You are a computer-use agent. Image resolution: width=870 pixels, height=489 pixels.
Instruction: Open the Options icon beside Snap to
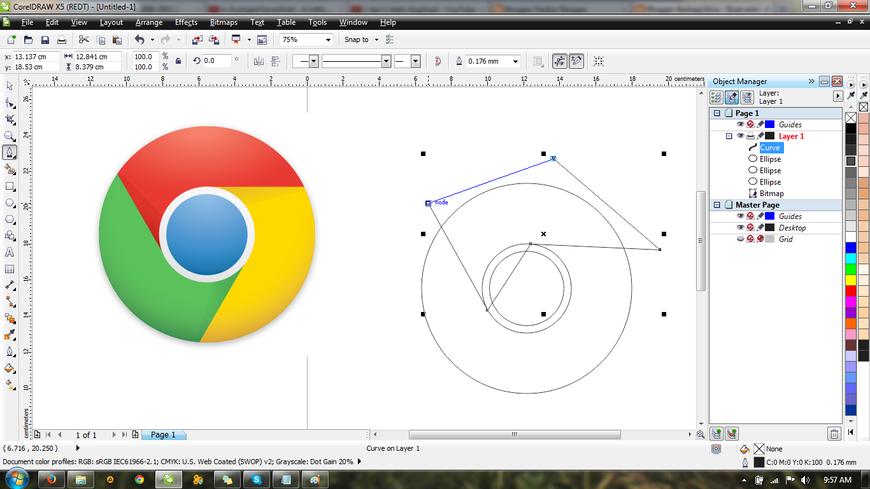click(x=390, y=39)
